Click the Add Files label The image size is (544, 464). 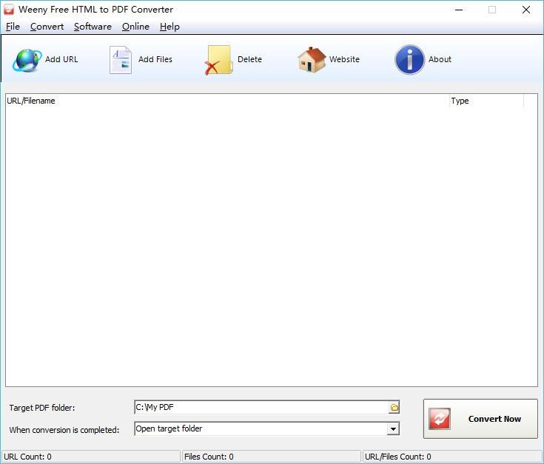click(x=155, y=59)
